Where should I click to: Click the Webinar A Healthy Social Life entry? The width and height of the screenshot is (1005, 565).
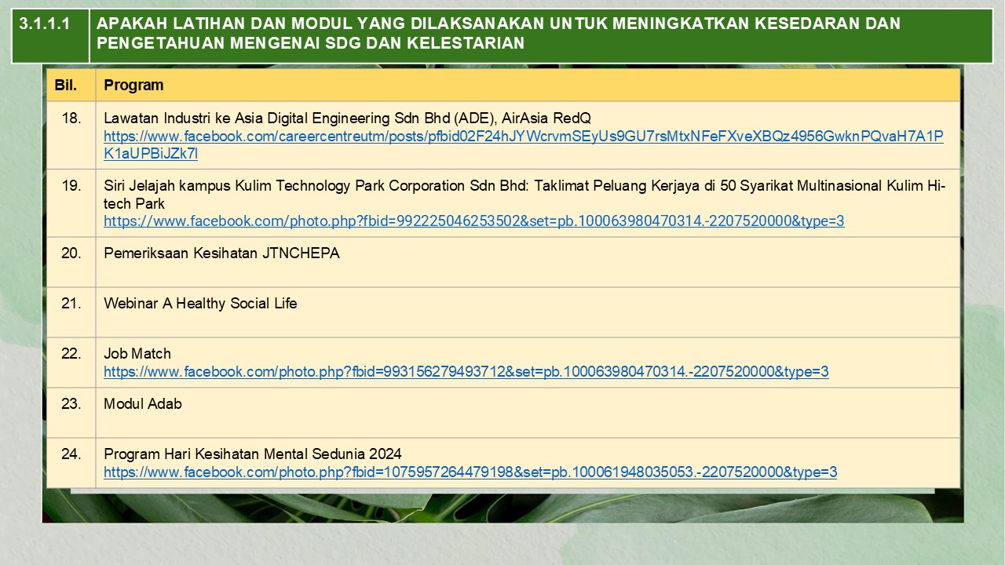tap(200, 304)
